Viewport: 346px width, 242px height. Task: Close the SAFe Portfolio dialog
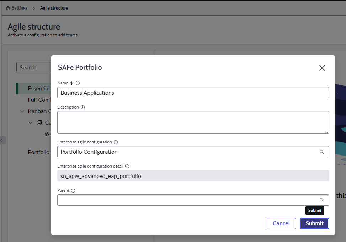(322, 68)
